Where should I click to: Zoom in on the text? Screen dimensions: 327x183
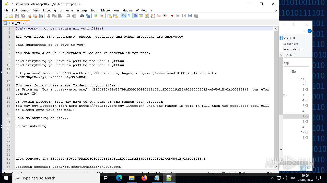pyautogui.click(x=96, y=16)
